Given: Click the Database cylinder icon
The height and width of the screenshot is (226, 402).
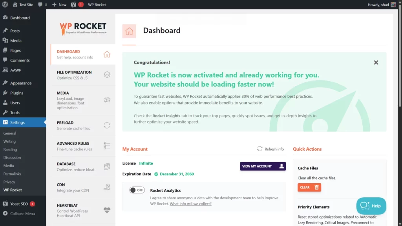Looking at the screenshot, I should pyautogui.click(x=107, y=167).
